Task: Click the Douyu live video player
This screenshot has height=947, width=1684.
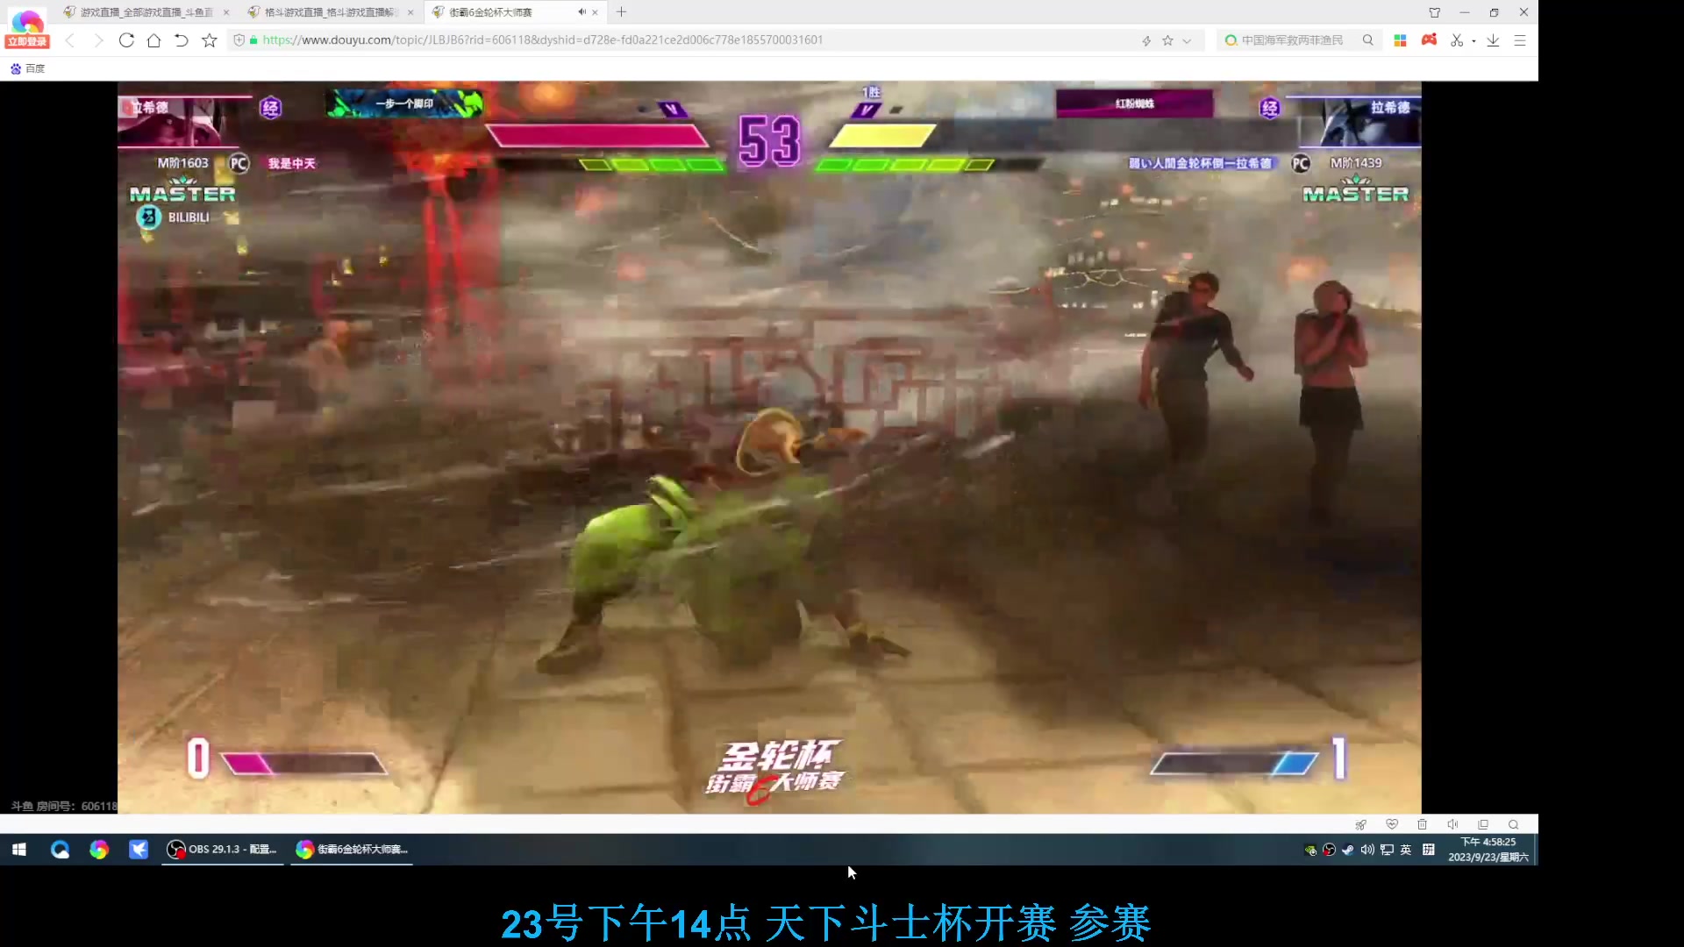Action: coord(769,447)
